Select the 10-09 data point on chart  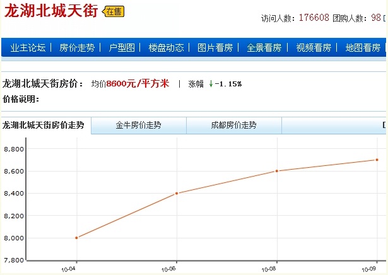point(377,160)
